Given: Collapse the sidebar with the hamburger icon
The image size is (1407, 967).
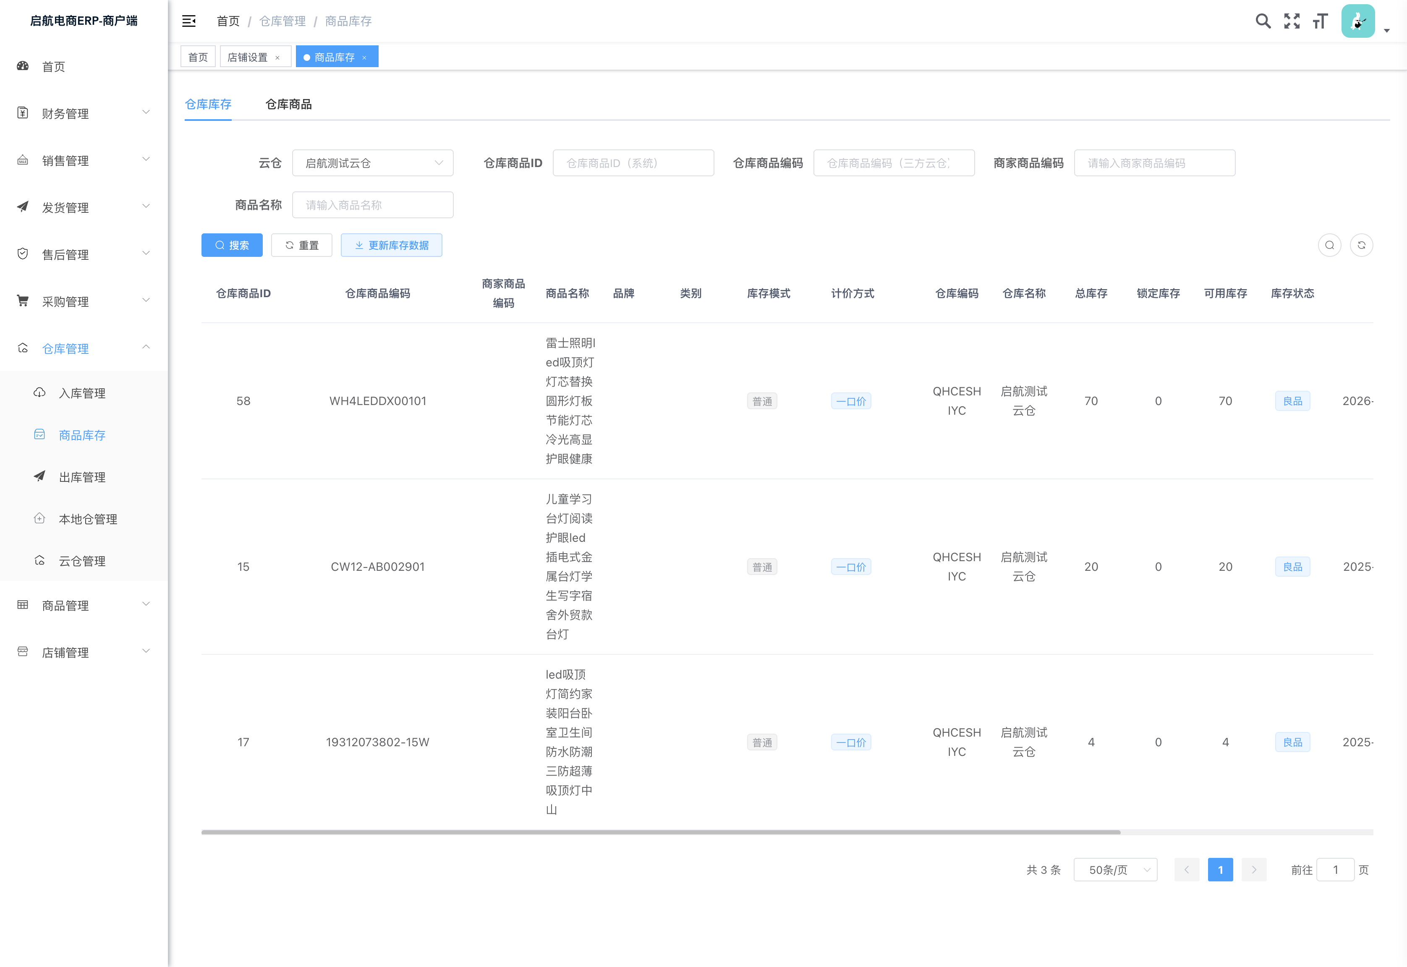Looking at the screenshot, I should click(x=189, y=21).
